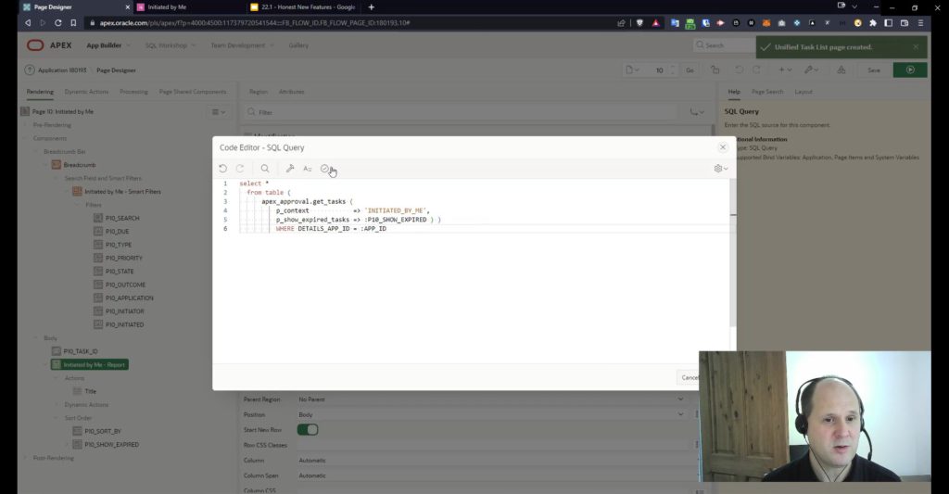
Task: Click the APEX logo
Action: [49, 45]
